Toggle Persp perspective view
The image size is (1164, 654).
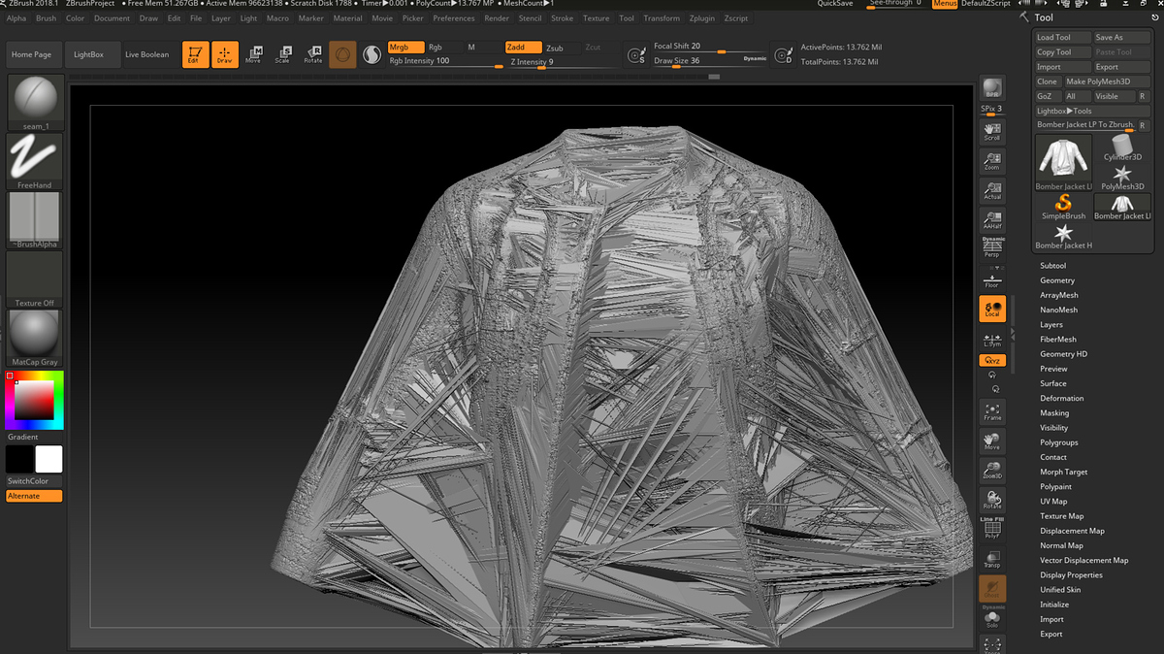[992, 247]
